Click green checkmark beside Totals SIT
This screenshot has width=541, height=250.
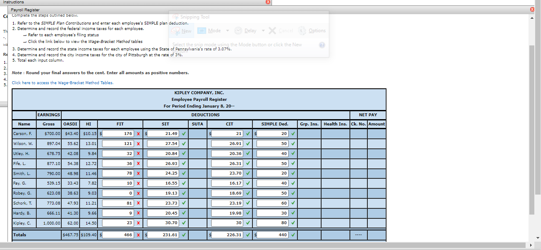click(184, 235)
